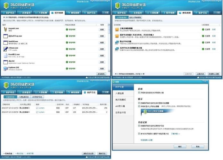Screen dimensions: 223x160
Task: Open 连接监控 tab in program rules window
Action: coord(25,13)
